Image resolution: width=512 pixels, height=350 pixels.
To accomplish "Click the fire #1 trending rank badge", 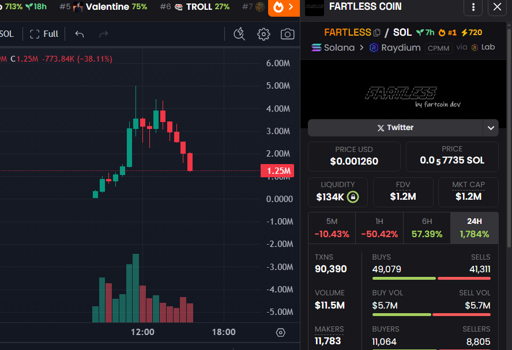I will 447,33.
